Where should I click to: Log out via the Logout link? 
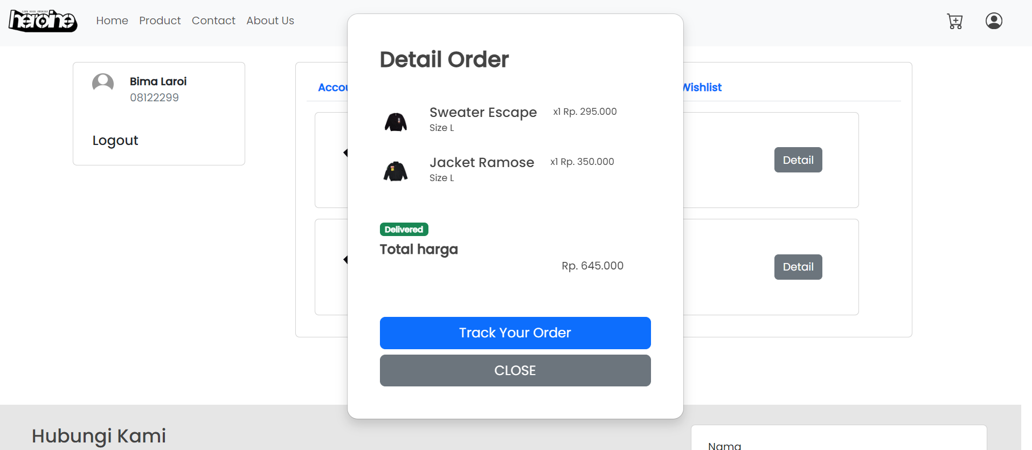(x=115, y=141)
